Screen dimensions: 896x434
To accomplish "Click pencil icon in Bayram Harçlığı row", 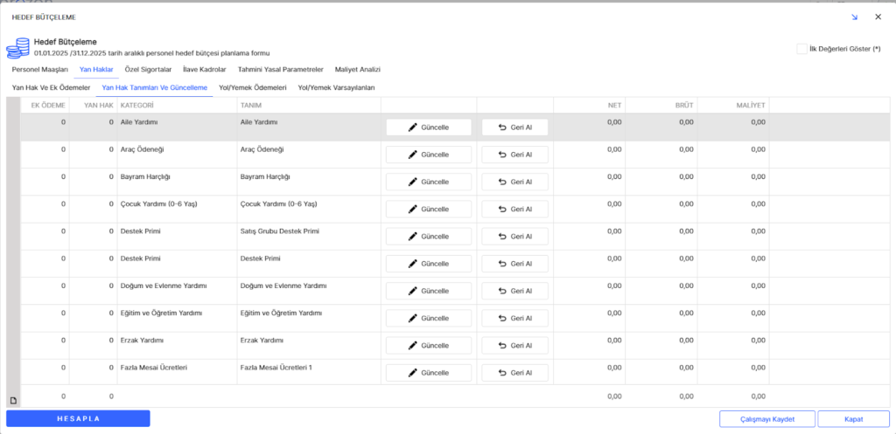I will 413,182.
